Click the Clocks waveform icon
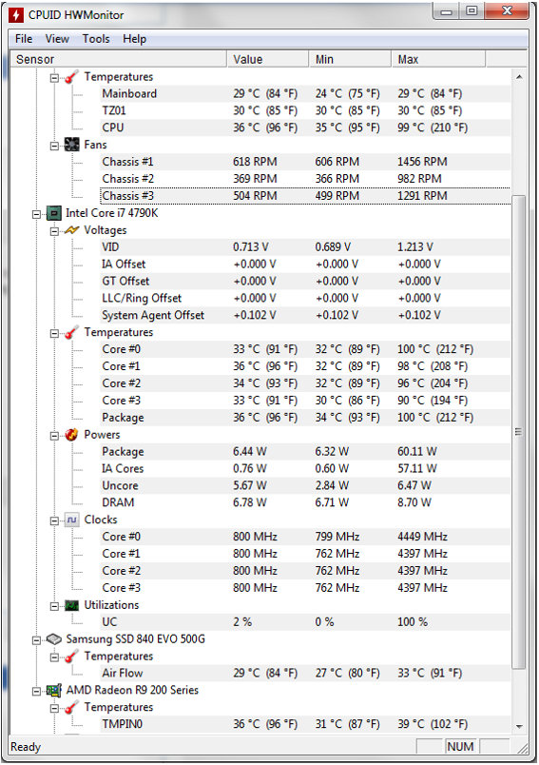Image resolution: width=539 pixels, height=765 pixels. (71, 520)
